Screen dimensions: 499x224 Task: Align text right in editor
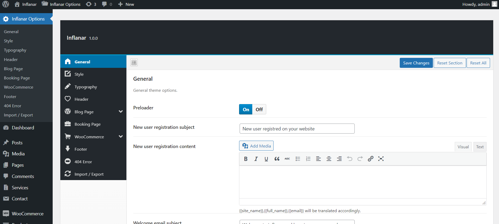point(339,159)
